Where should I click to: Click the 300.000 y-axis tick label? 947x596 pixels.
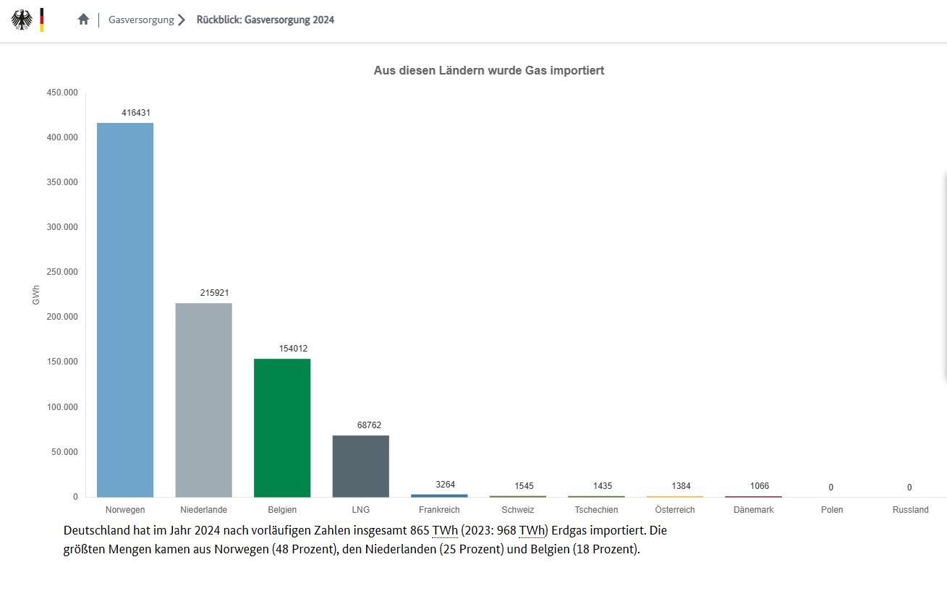pyautogui.click(x=61, y=227)
